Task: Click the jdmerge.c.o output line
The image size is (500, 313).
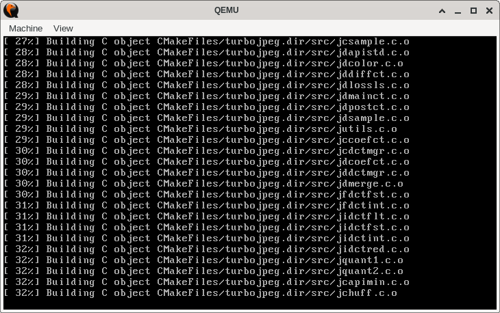Action: [x=203, y=184]
